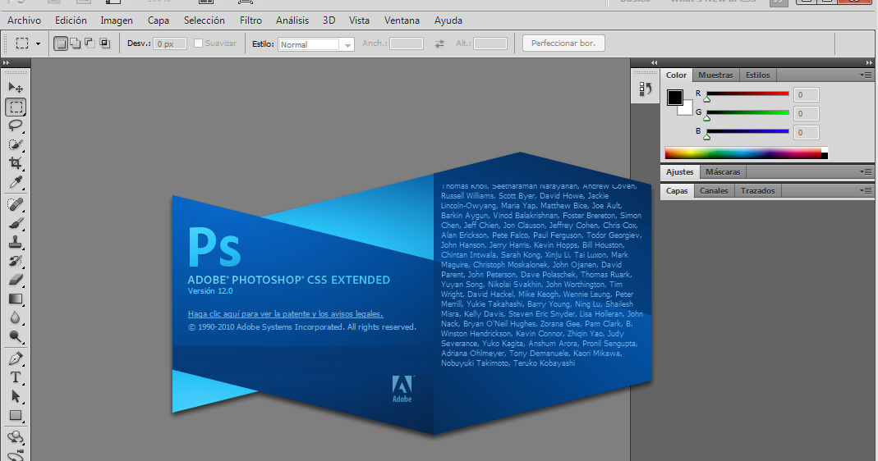Open the Estilo dropdown showing Normal
This screenshot has width=878, height=461.
(316, 44)
